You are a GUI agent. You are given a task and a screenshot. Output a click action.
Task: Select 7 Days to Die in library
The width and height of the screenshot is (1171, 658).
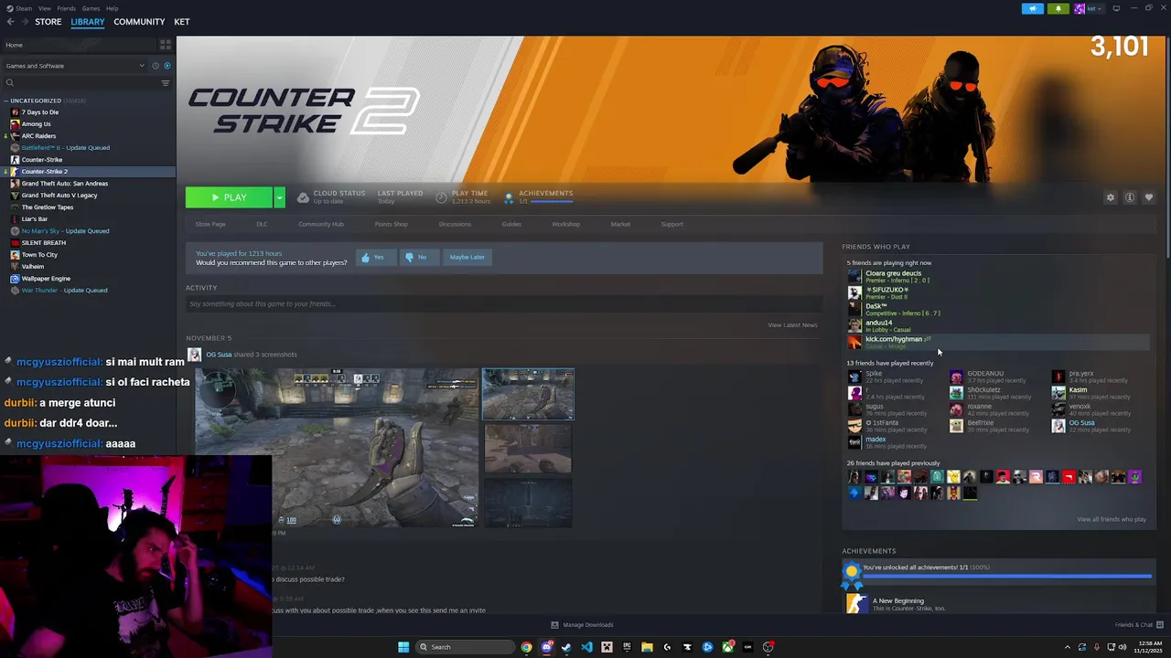[x=40, y=112]
